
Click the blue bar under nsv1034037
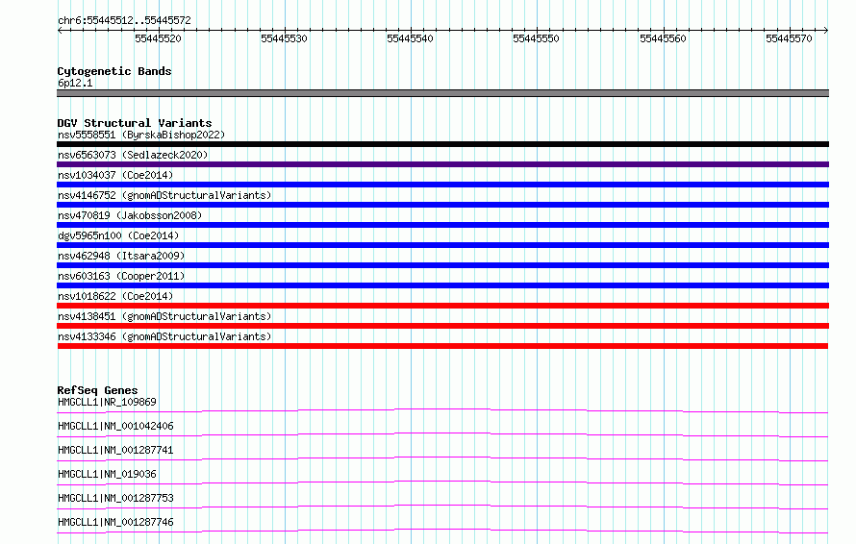click(x=442, y=185)
